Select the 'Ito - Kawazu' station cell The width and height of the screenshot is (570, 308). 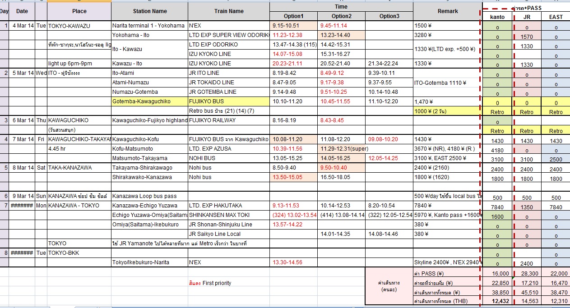tap(150, 49)
